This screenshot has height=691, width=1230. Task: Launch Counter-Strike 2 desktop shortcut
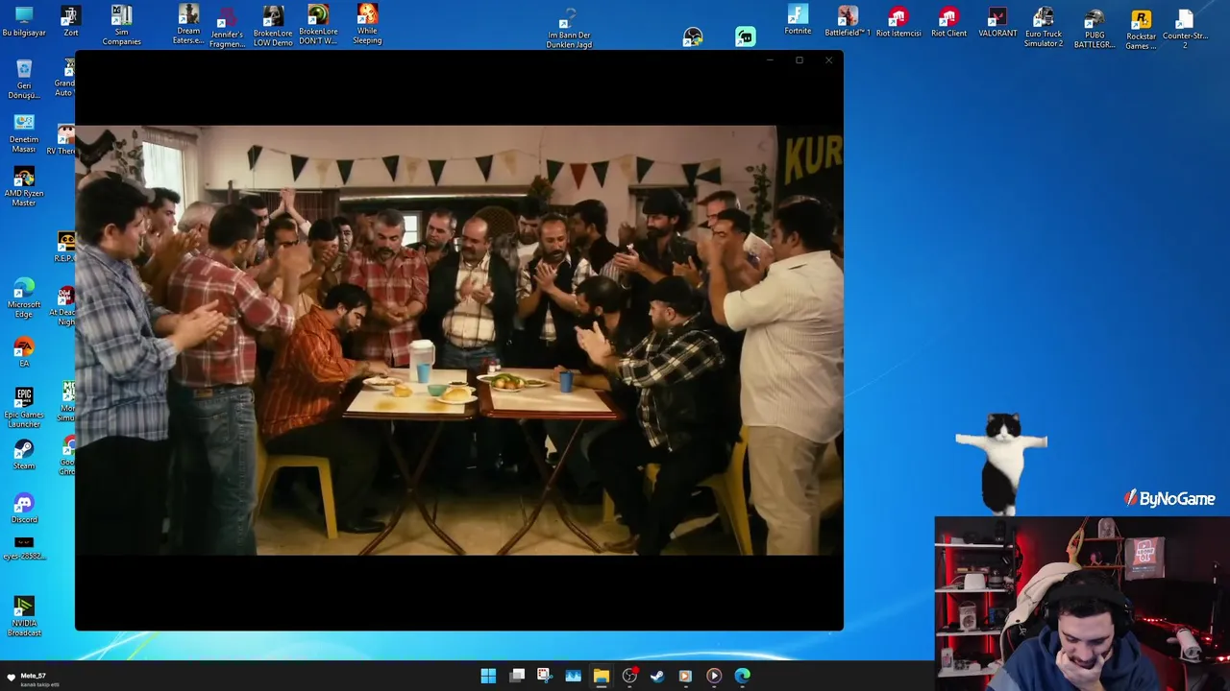(x=1185, y=28)
